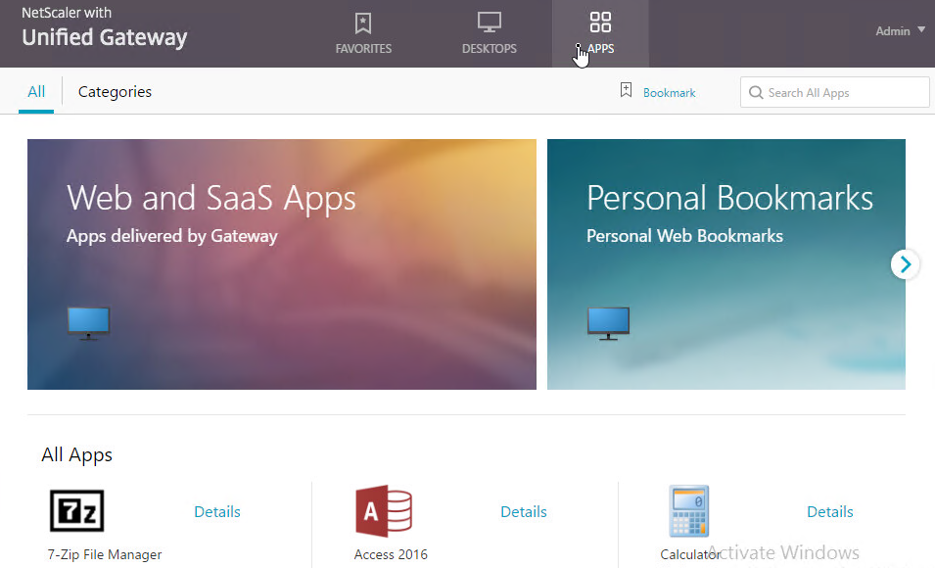
Task: Advance carousel with right chevron
Action: point(906,264)
